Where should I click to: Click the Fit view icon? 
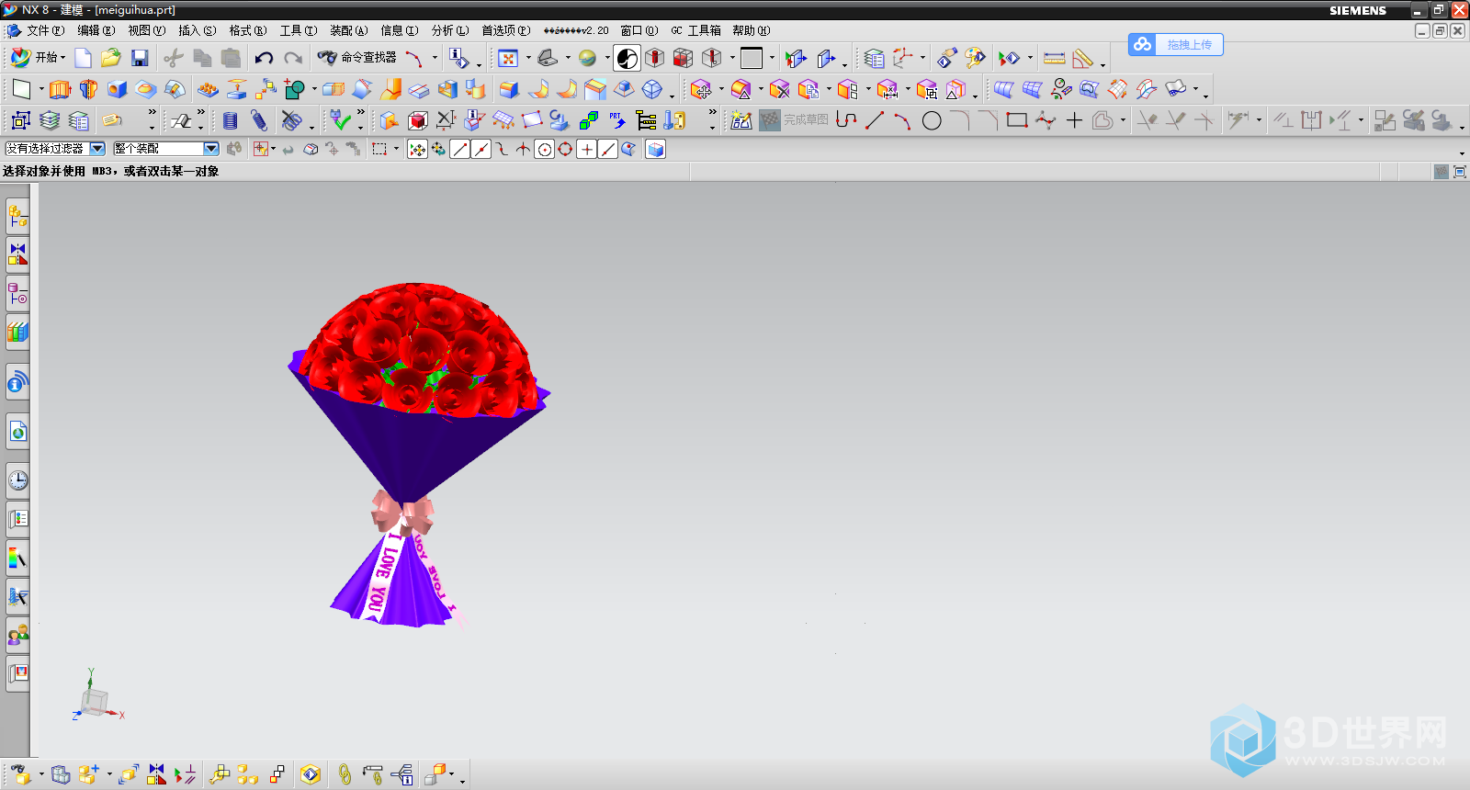(x=508, y=58)
